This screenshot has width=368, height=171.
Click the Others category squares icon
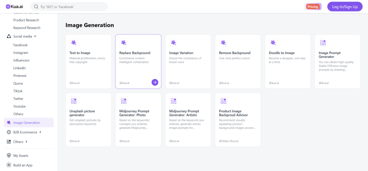pyautogui.click(x=9, y=142)
